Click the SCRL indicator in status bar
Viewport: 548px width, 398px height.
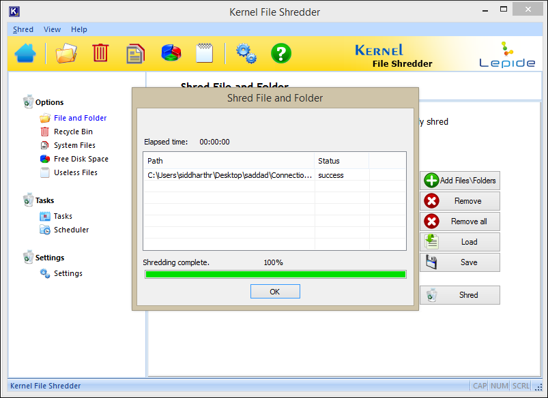[x=521, y=386]
